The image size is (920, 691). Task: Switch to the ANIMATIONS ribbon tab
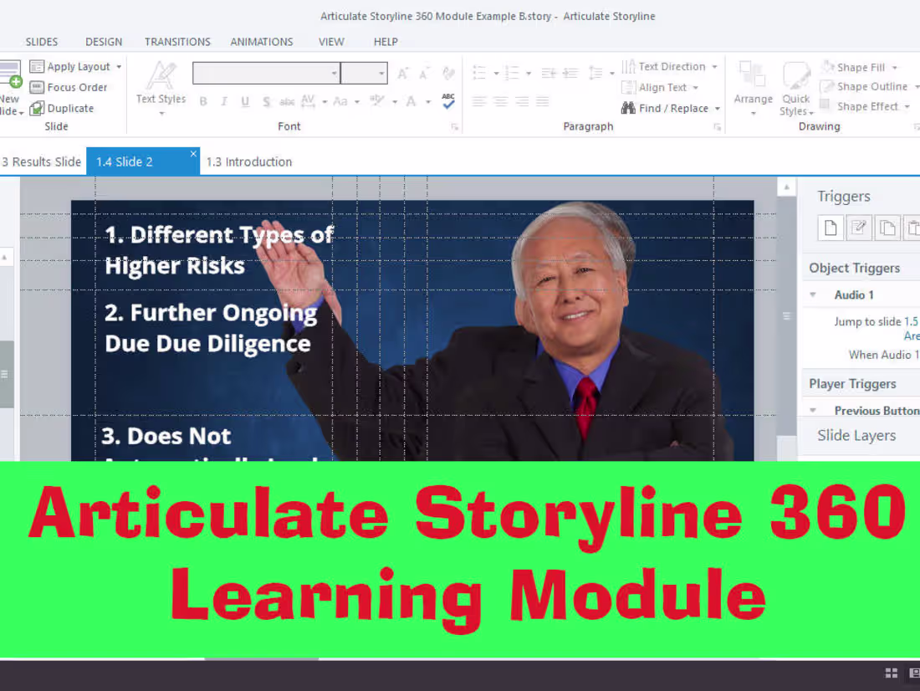[x=262, y=42]
